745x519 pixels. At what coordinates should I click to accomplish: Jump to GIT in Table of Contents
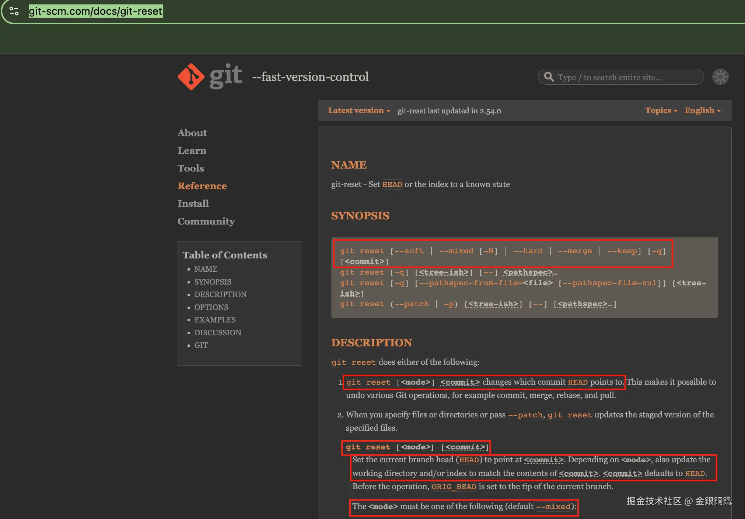201,345
